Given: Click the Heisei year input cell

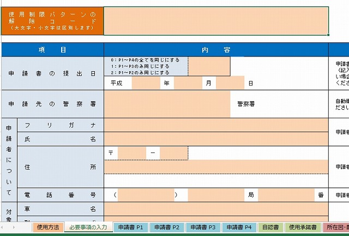Looking at the screenshot, I should tap(146, 83).
